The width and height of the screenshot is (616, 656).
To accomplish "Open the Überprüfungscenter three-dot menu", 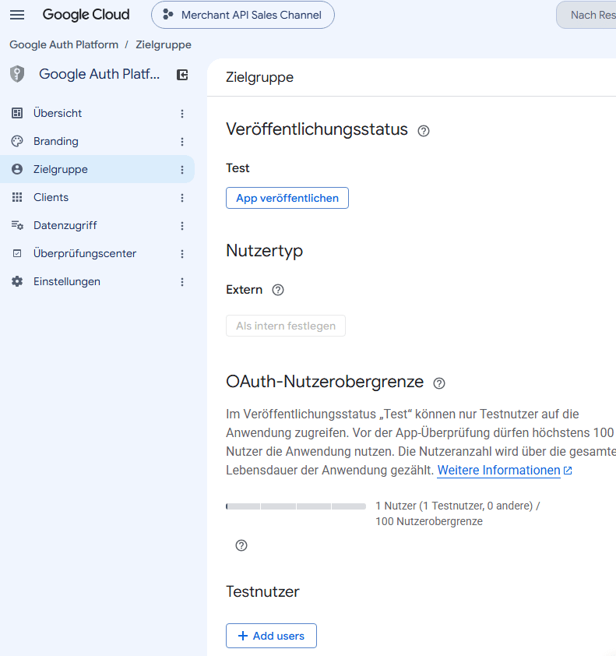I will click(182, 254).
